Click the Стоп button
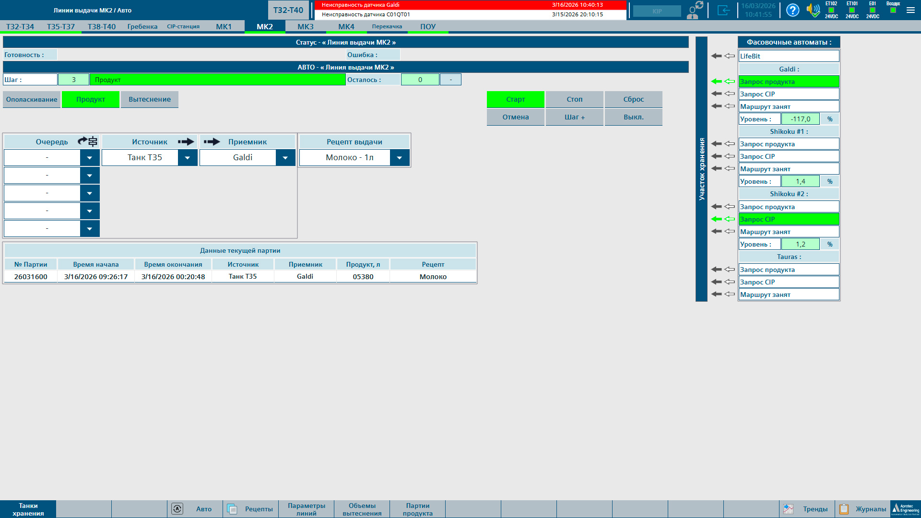Image resolution: width=921 pixels, height=518 pixels. point(575,99)
